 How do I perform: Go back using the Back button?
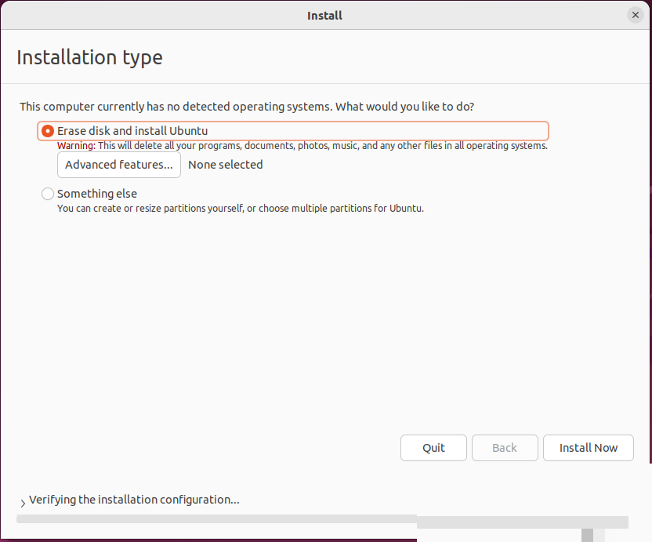click(x=505, y=448)
